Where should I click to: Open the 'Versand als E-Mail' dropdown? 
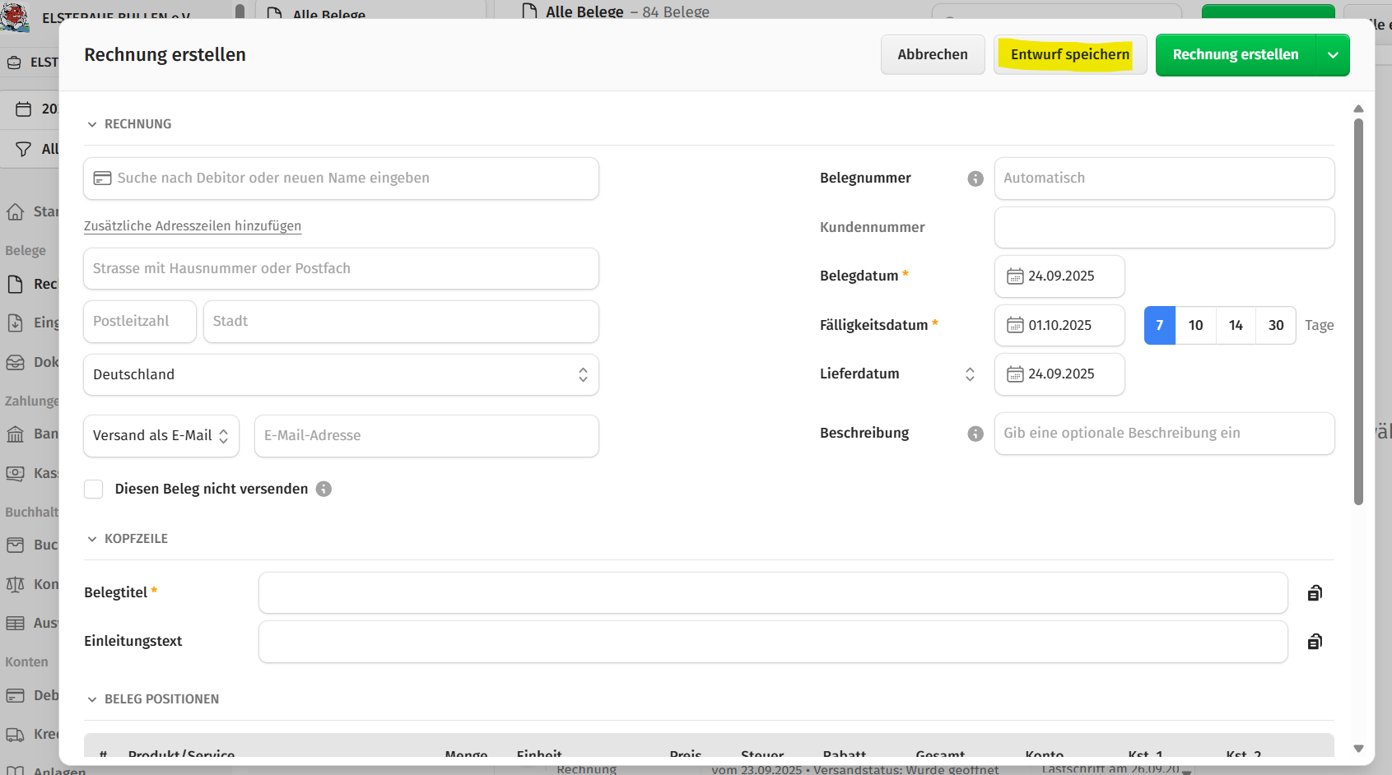(161, 436)
